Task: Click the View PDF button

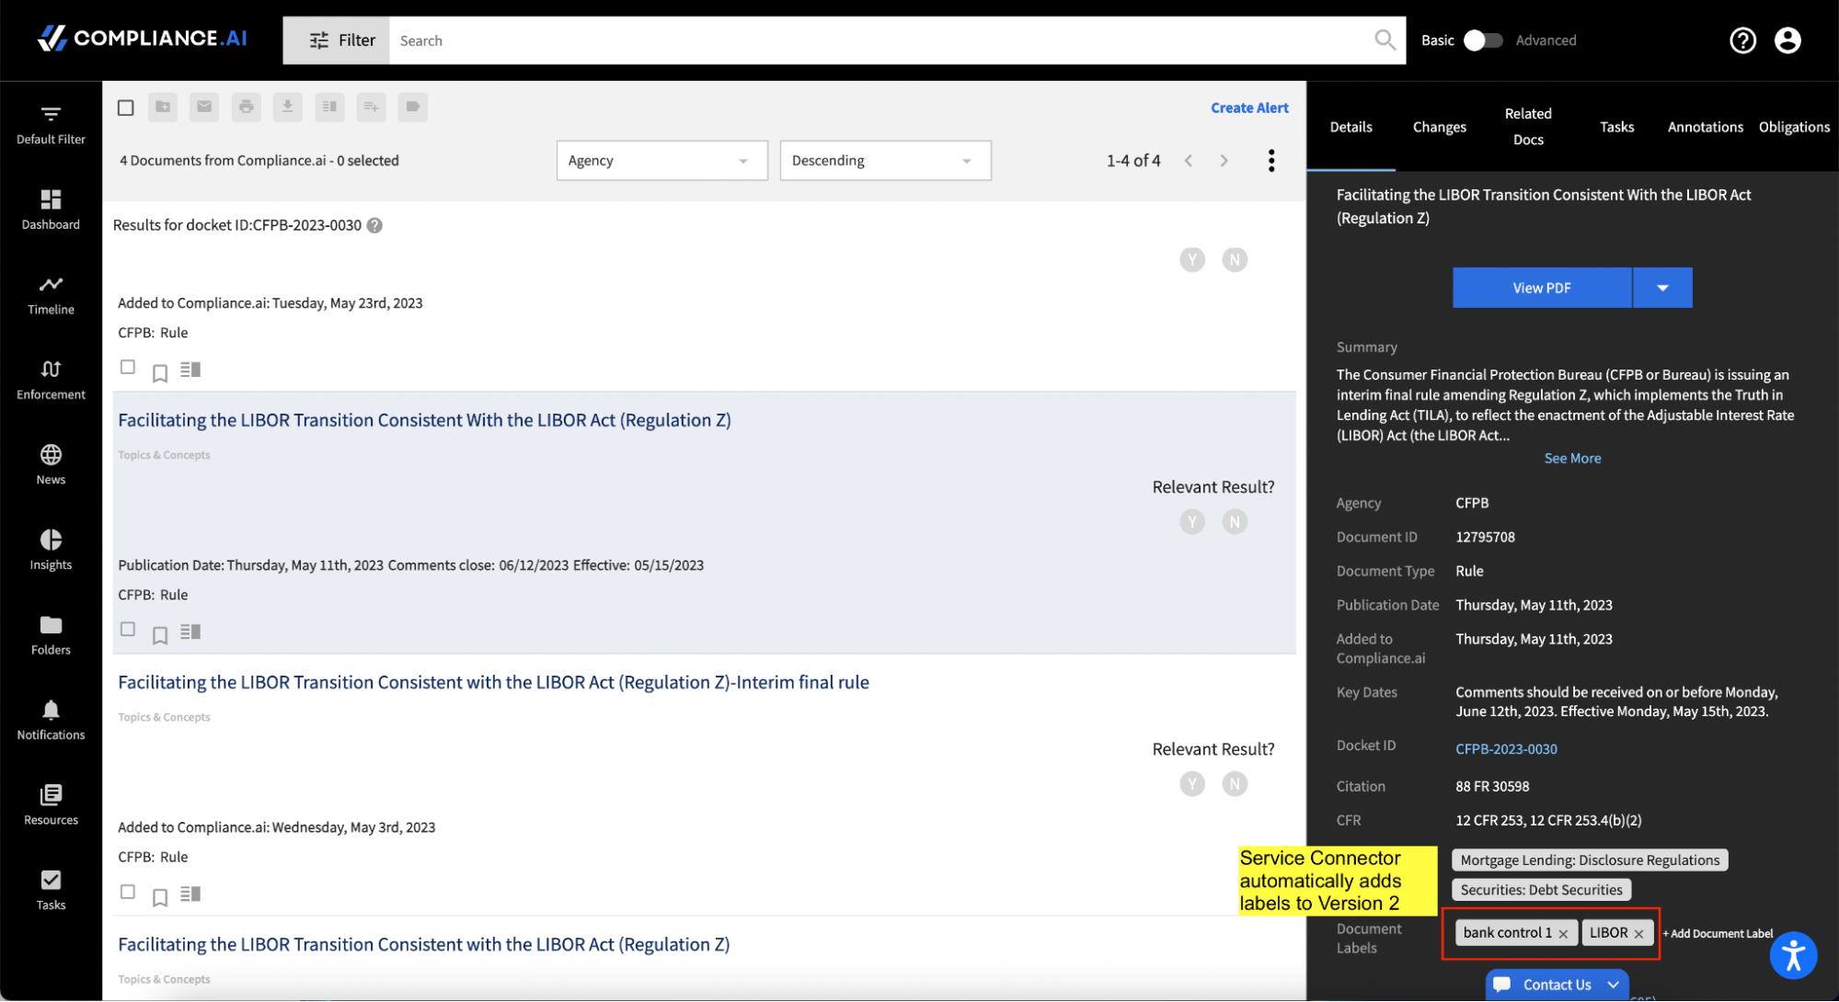Action: coord(1542,288)
